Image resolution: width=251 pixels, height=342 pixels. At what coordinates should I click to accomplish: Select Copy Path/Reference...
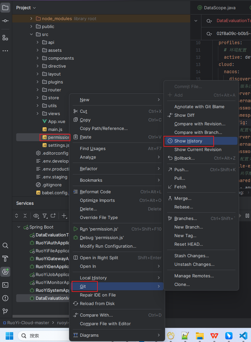click(x=117, y=129)
